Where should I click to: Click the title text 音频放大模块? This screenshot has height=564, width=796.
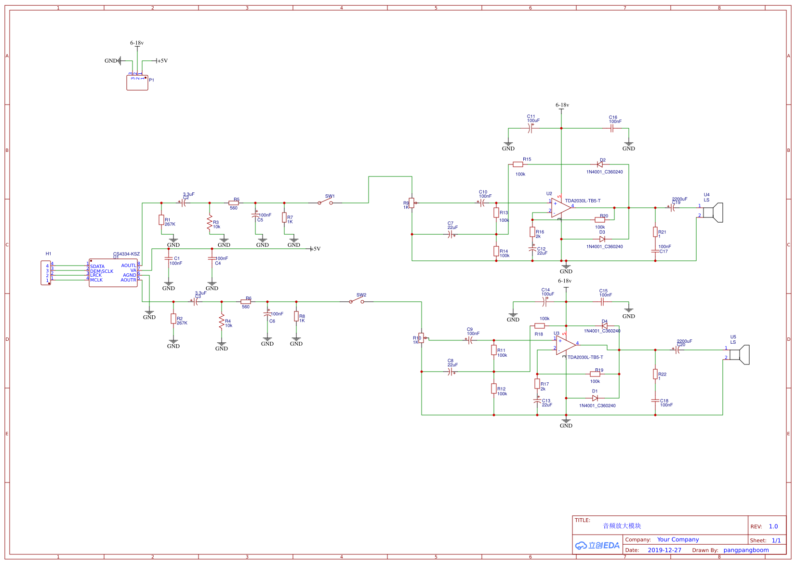622,526
